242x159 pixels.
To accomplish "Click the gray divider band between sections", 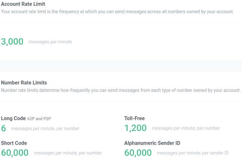I will (121, 66).
